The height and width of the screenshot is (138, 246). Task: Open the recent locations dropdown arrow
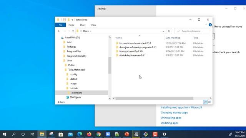(x=69, y=31)
